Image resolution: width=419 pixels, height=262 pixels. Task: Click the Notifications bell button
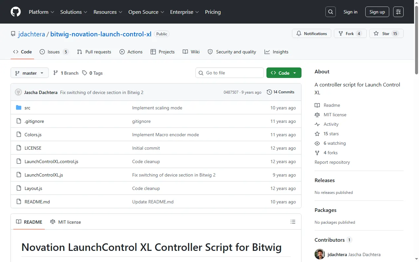pos(312,34)
